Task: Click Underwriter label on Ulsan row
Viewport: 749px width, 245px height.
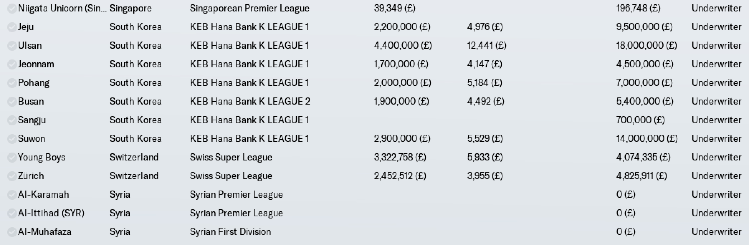Action: (x=716, y=45)
